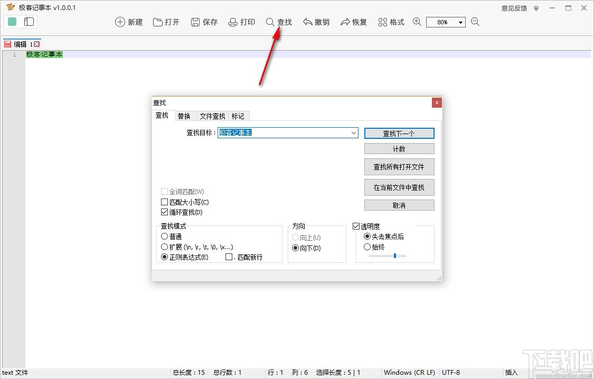
Task: Open the 格式 formatting tool
Action: click(391, 22)
